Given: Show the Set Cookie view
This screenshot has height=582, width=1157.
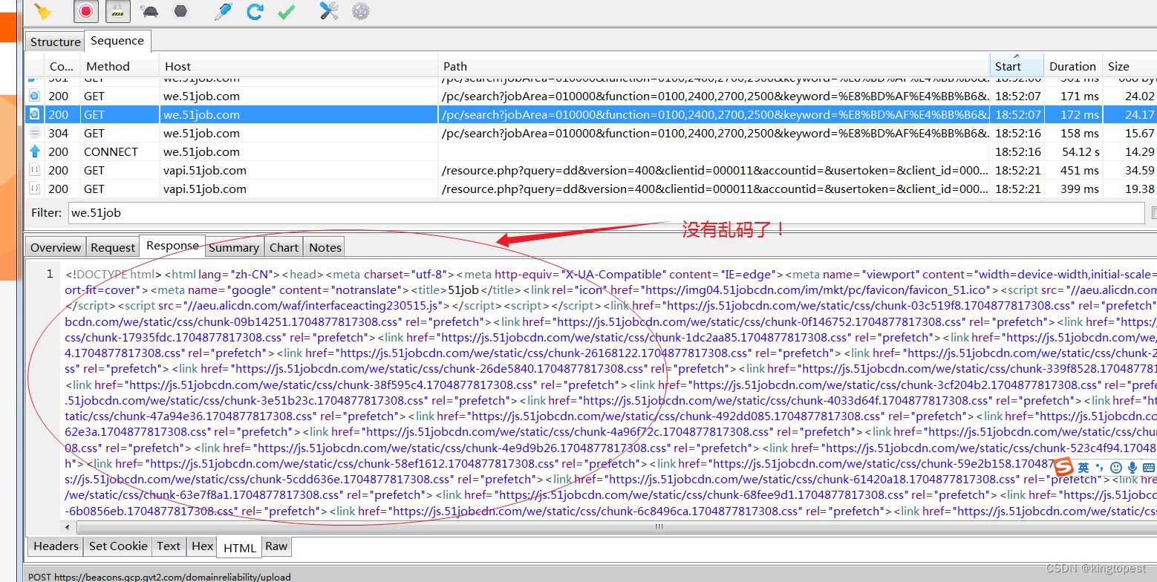Looking at the screenshot, I should coord(118,546).
